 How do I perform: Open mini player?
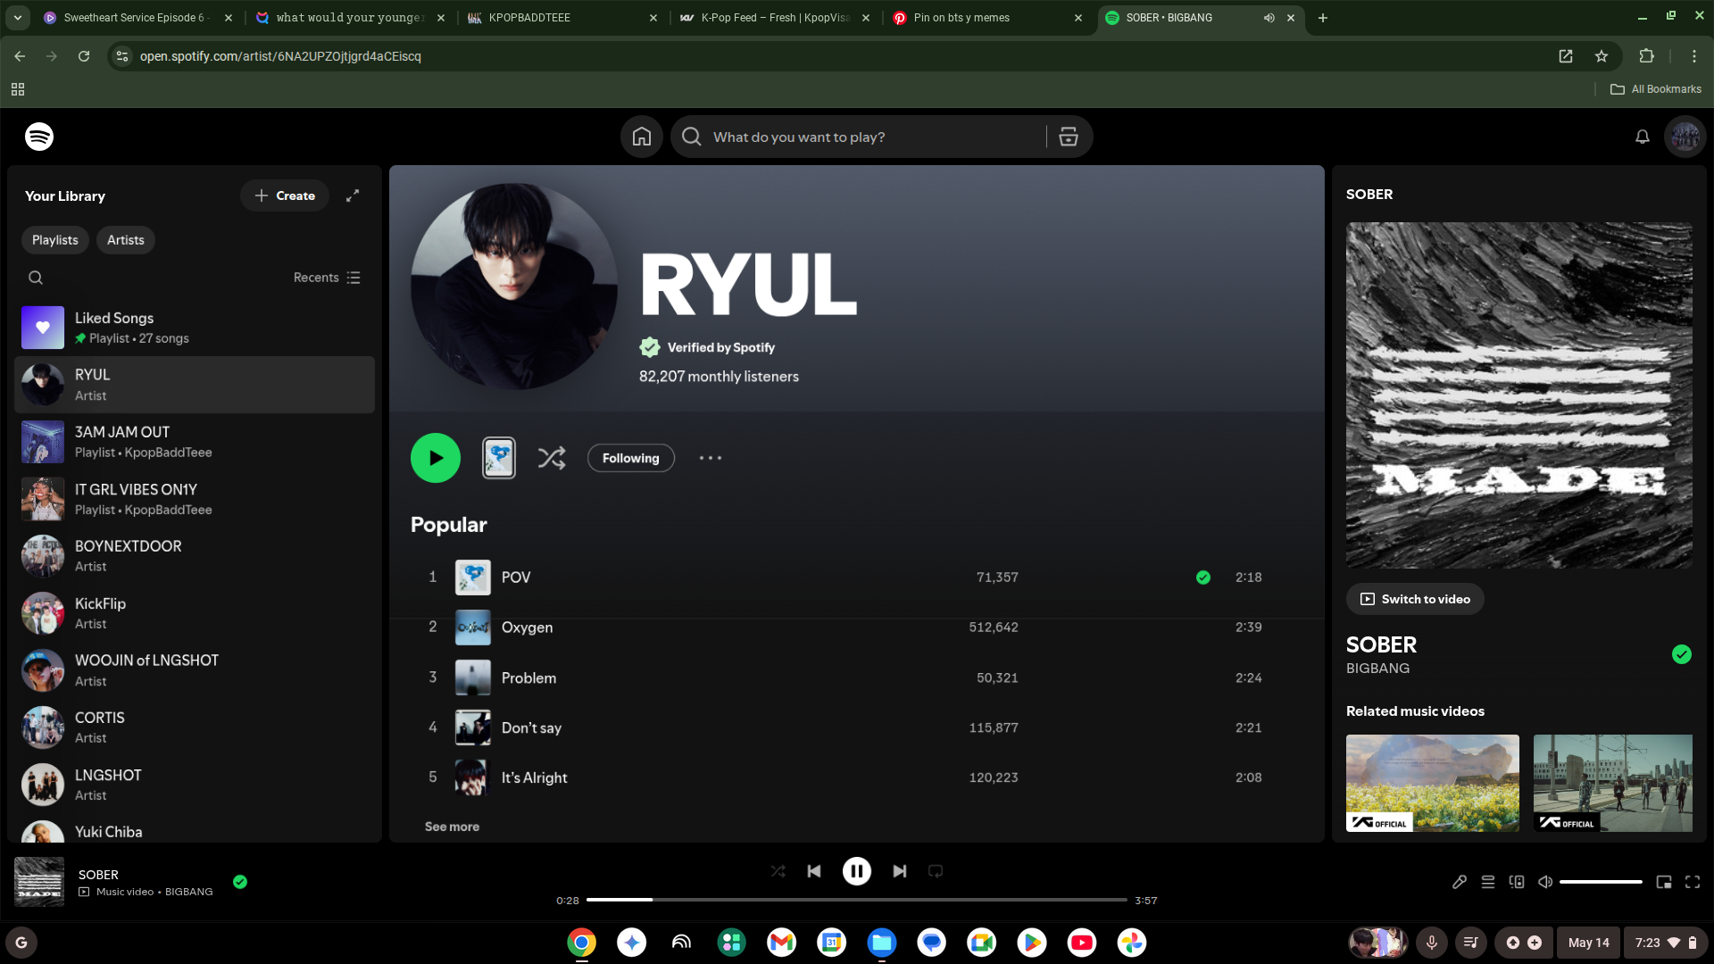pyautogui.click(x=1664, y=882)
